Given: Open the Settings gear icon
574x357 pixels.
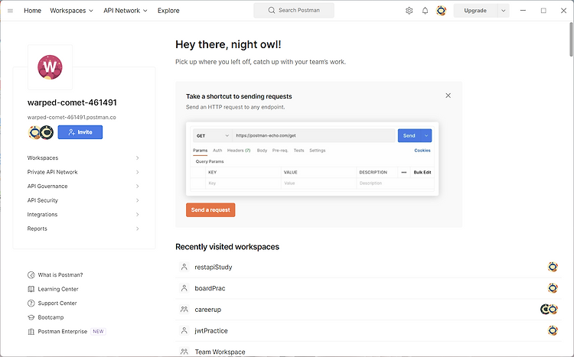Looking at the screenshot, I should [409, 11].
